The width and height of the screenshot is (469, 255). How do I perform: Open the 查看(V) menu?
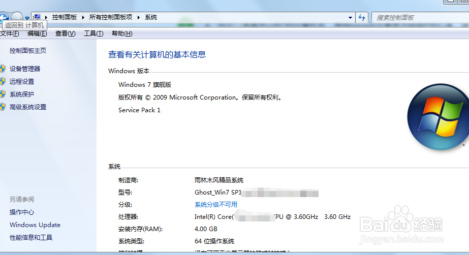pos(65,34)
